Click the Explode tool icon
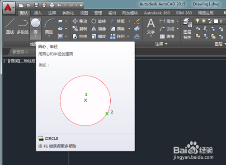The width and height of the screenshot is (226, 165). [x=137, y=29]
